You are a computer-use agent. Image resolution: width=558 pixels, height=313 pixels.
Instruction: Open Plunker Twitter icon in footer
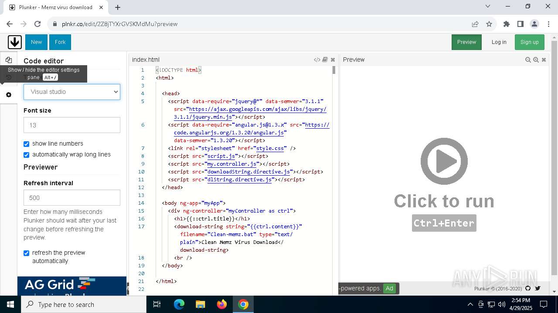tap(538, 288)
